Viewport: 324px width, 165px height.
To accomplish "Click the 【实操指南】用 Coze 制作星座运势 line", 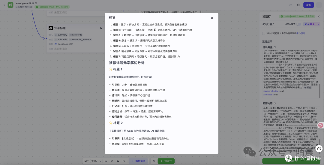I will [x=137, y=131].
